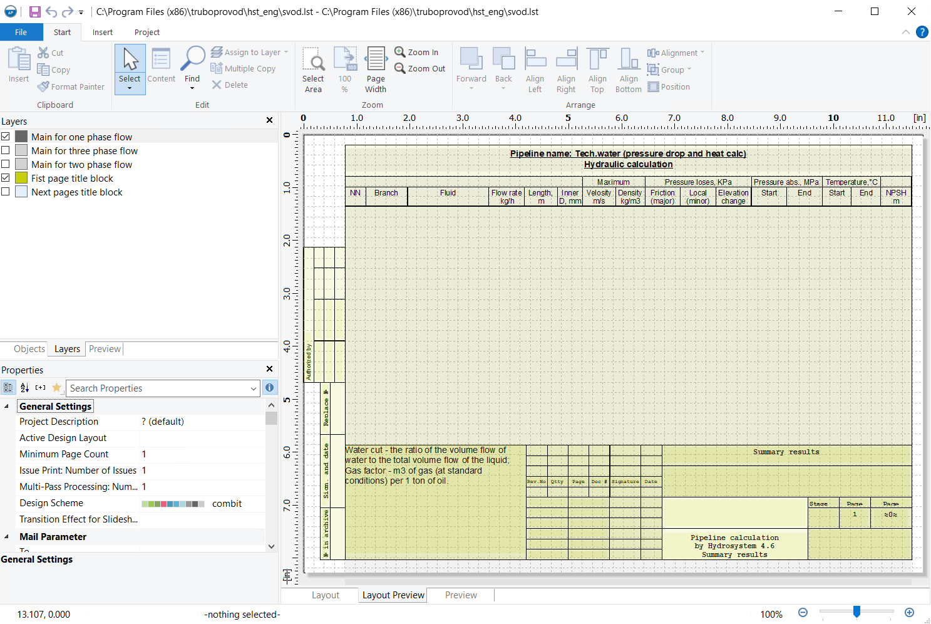The height and width of the screenshot is (624, 931).
Task: Save the file using the floppy icon
Action: [x=35, y=12]
